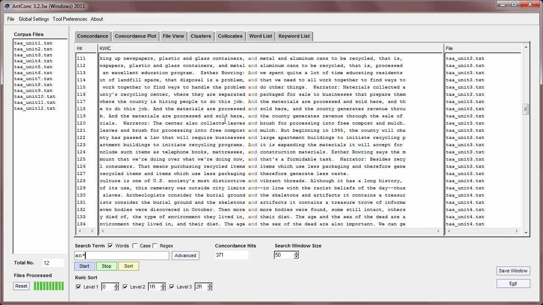Switch to the Concordance Plot tab

135,36
